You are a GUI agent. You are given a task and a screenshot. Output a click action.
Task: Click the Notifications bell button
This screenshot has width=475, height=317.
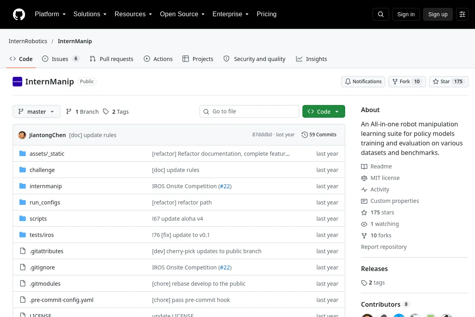click(x=363, y=82)
